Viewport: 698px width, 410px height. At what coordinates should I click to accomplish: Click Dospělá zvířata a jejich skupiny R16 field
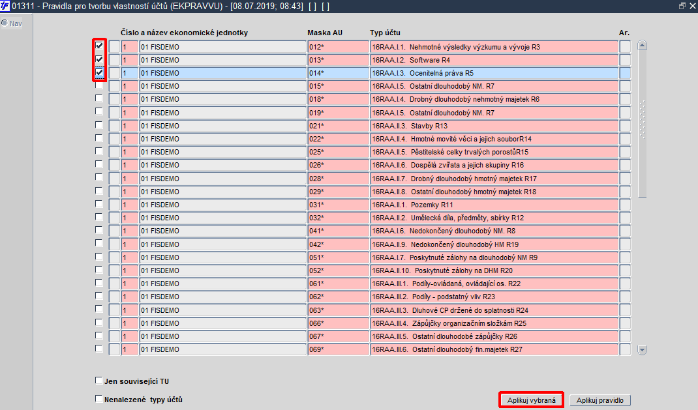(494, 166)
